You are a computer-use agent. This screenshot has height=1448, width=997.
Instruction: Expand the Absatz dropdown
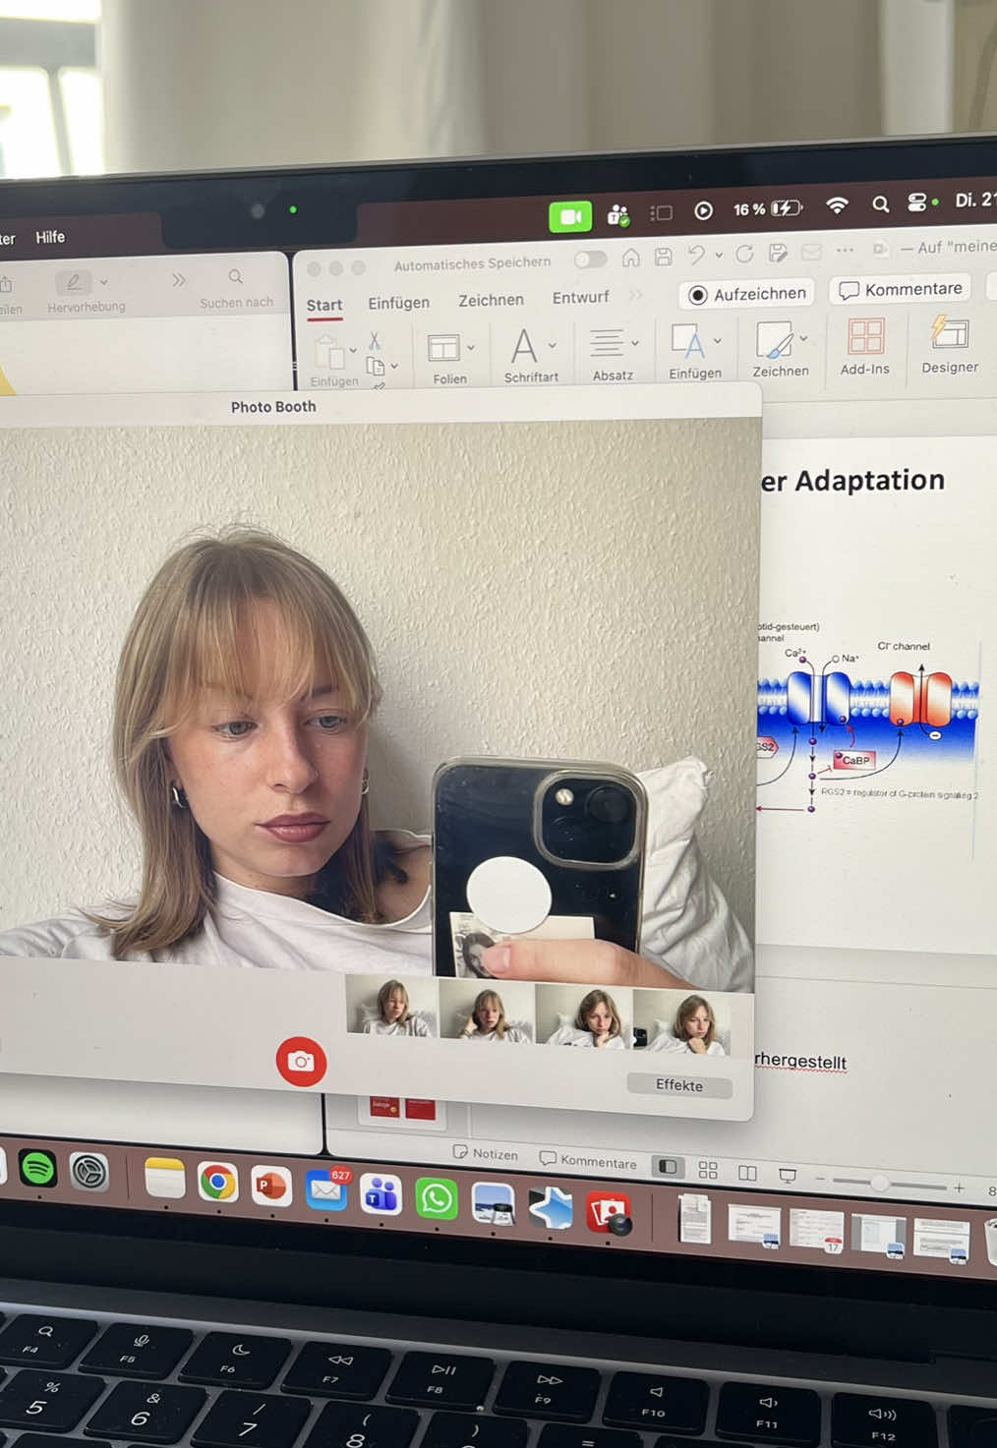click(x=635, y=343)
